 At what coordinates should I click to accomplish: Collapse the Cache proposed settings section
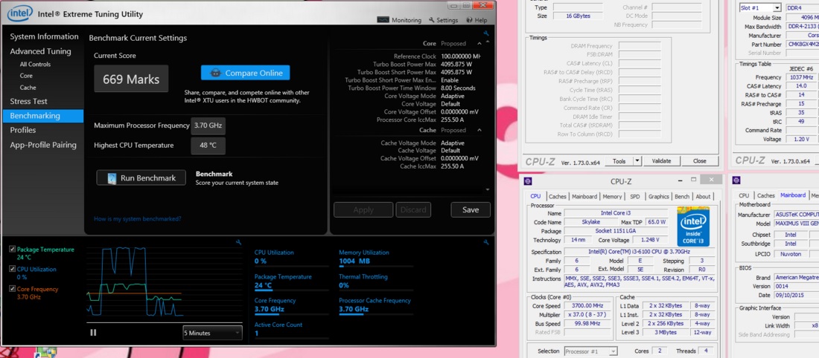[479, 130]
